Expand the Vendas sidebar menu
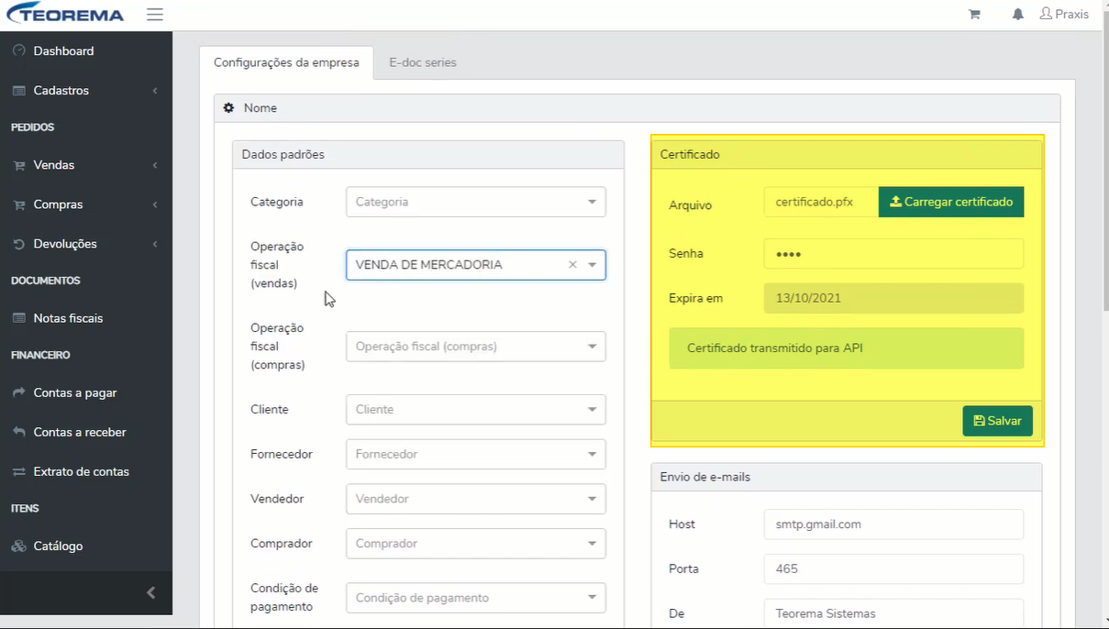 tap(86, 165)
